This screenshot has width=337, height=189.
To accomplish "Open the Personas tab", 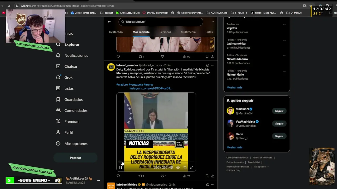I will tap(165, 32).
